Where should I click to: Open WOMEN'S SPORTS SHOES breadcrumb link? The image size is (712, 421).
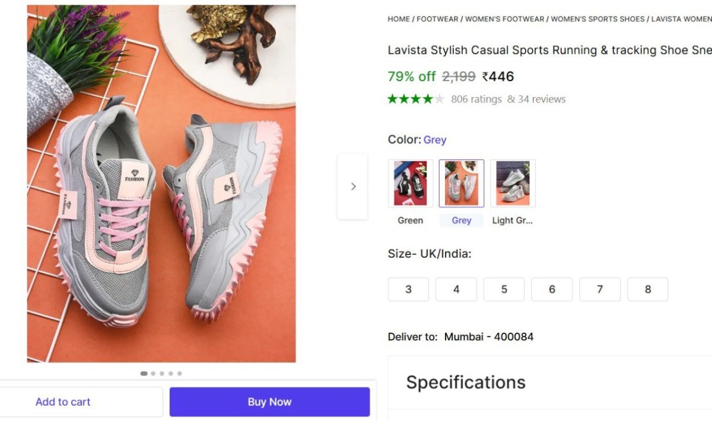pos(596,18)
